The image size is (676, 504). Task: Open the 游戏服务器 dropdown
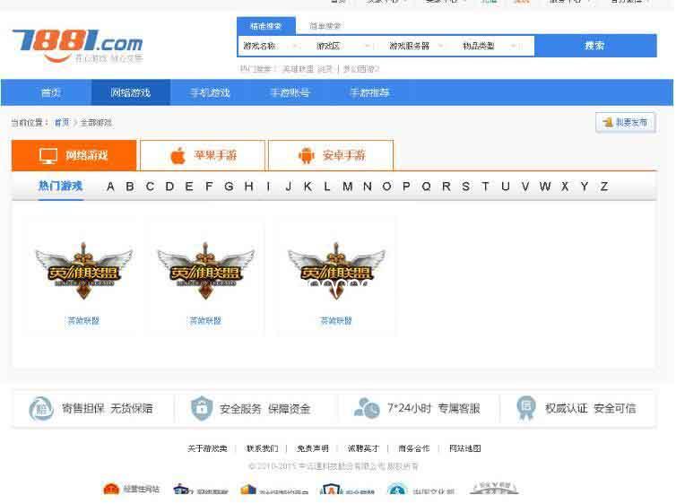[417, 46]
